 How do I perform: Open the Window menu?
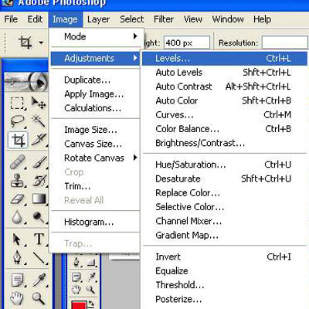228,19
